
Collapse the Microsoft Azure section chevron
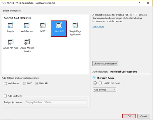point(95,83)
